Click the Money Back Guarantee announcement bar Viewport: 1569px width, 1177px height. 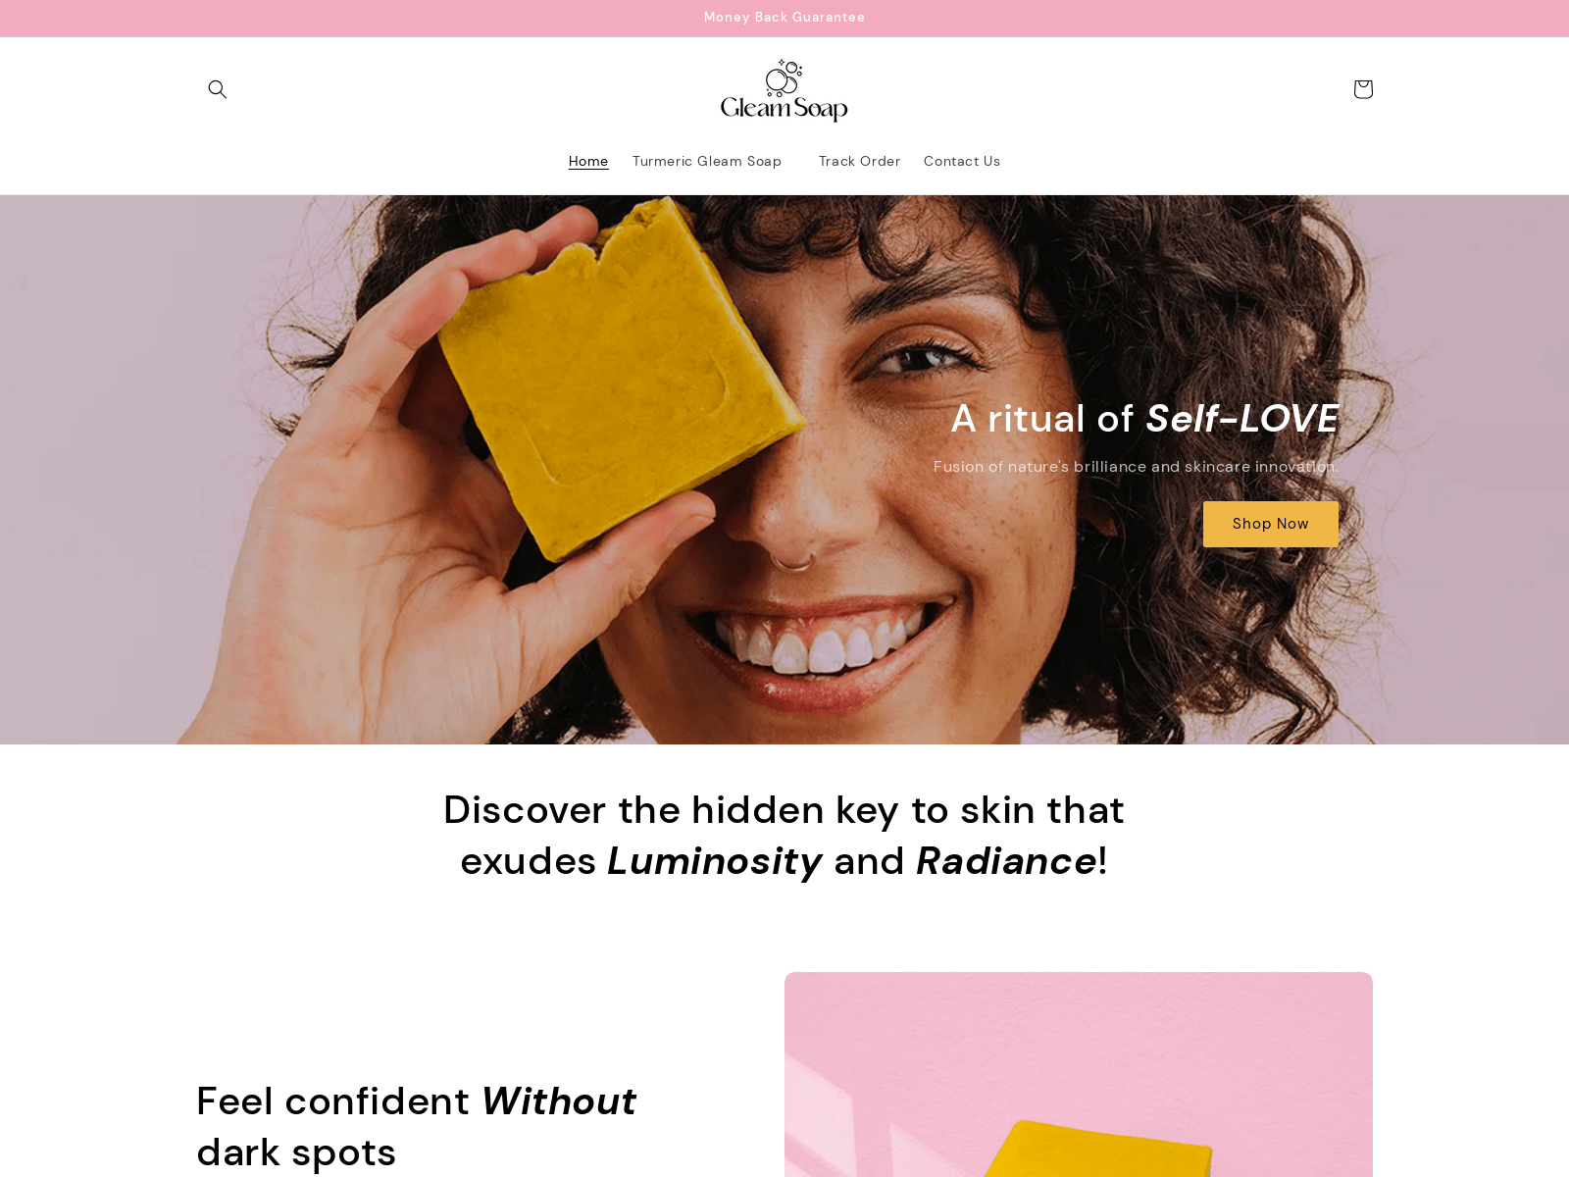pyautogui.click(x=784, y=18)
